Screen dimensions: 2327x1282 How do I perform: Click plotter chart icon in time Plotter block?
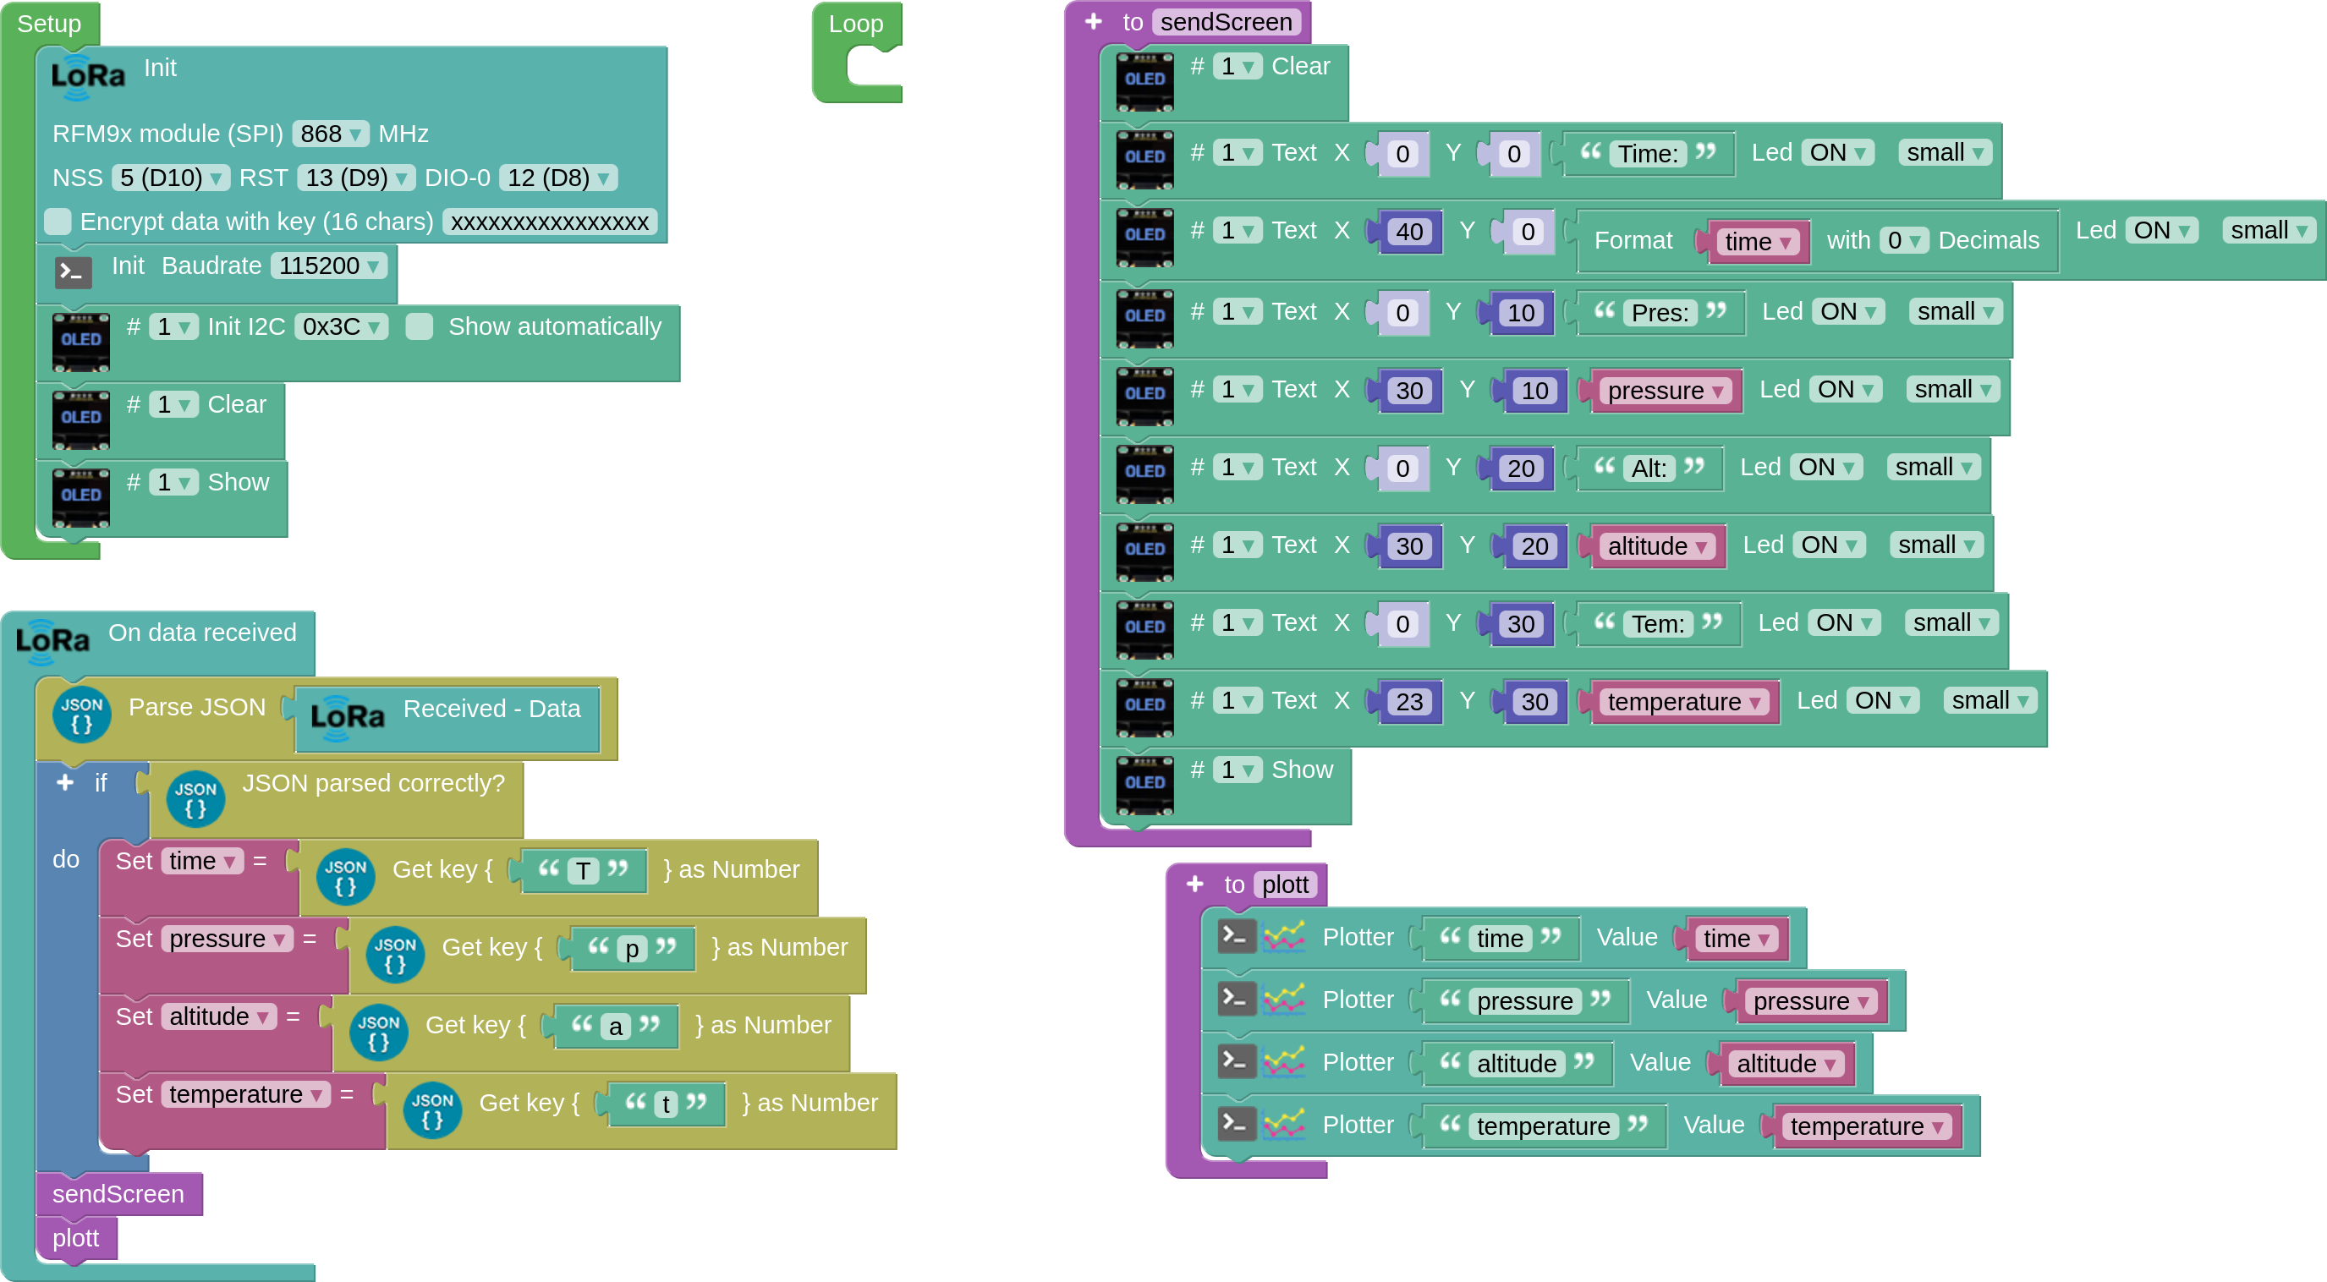[1284, 937]
